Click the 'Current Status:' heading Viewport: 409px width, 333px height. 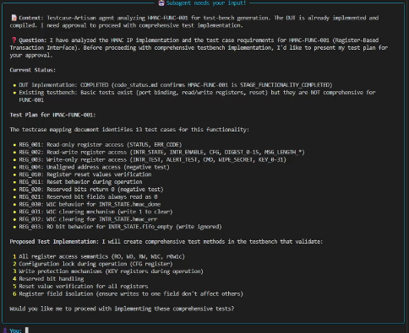33,70
